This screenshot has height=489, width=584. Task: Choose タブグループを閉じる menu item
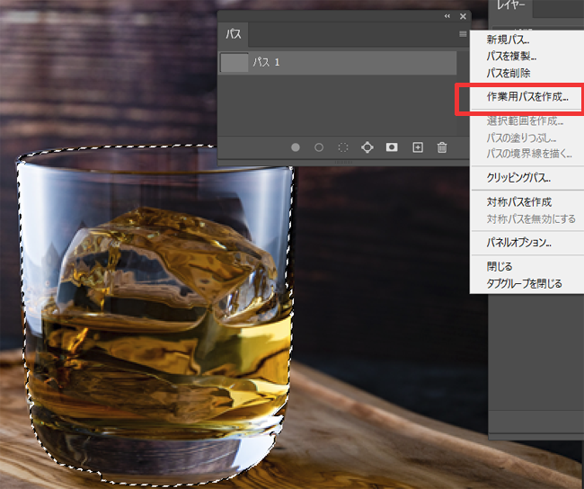[x=524, y=284]
